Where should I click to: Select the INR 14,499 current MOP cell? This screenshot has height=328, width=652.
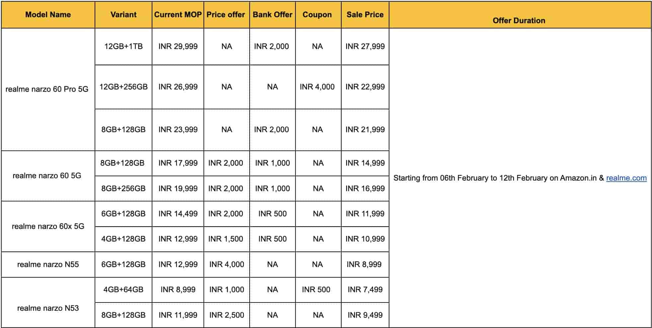(x=178, y=214)
